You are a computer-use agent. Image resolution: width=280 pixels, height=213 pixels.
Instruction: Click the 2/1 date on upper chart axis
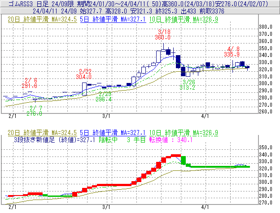click(12, 116)
